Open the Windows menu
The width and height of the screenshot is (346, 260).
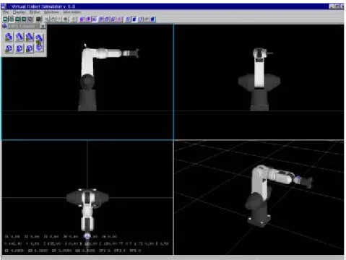51,12
